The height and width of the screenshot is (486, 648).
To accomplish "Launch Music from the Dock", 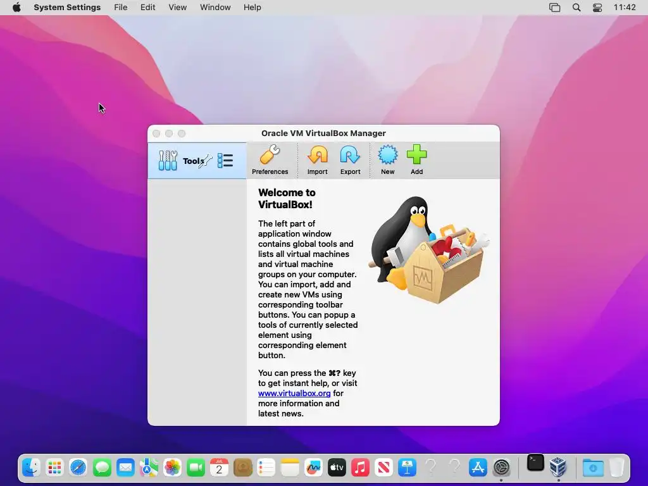I will [360, 468].
